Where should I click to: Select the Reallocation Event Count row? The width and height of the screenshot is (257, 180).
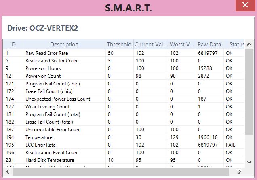[x=124, y=153]
